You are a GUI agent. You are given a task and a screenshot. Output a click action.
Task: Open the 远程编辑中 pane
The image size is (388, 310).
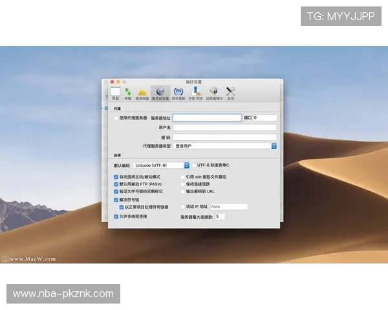click(214, 92)
